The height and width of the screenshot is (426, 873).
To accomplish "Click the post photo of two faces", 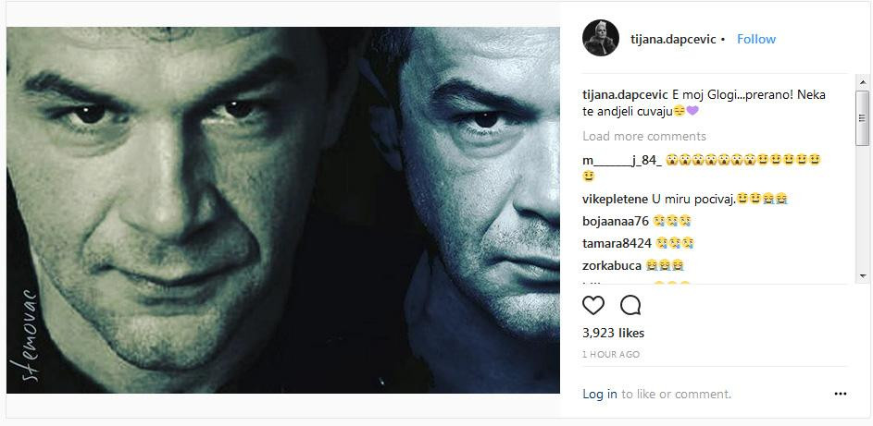I will 283,210.
